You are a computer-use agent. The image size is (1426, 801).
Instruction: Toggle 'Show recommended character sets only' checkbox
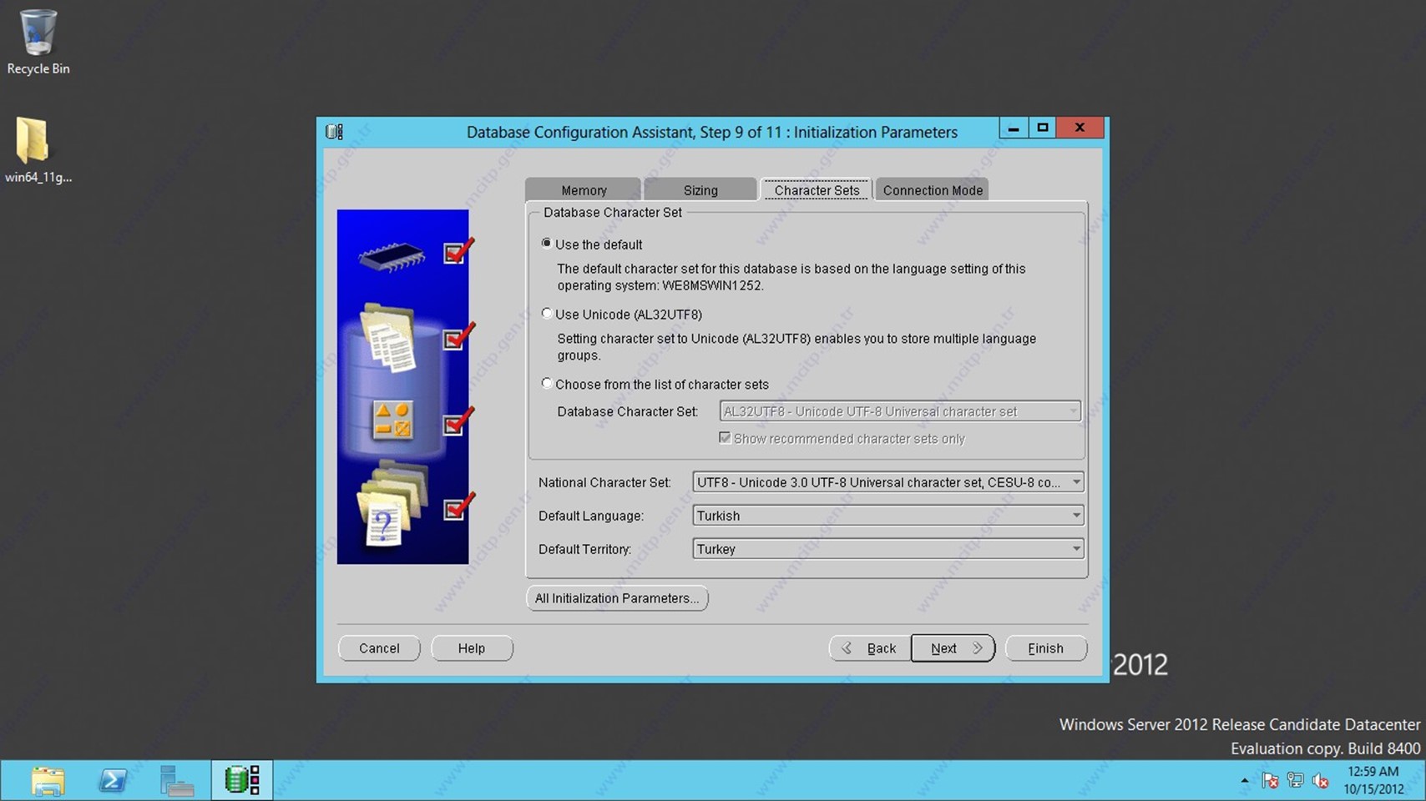(725, 438)
